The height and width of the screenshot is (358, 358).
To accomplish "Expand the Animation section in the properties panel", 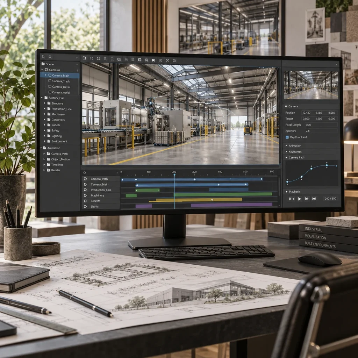I will tap(286, 146).
